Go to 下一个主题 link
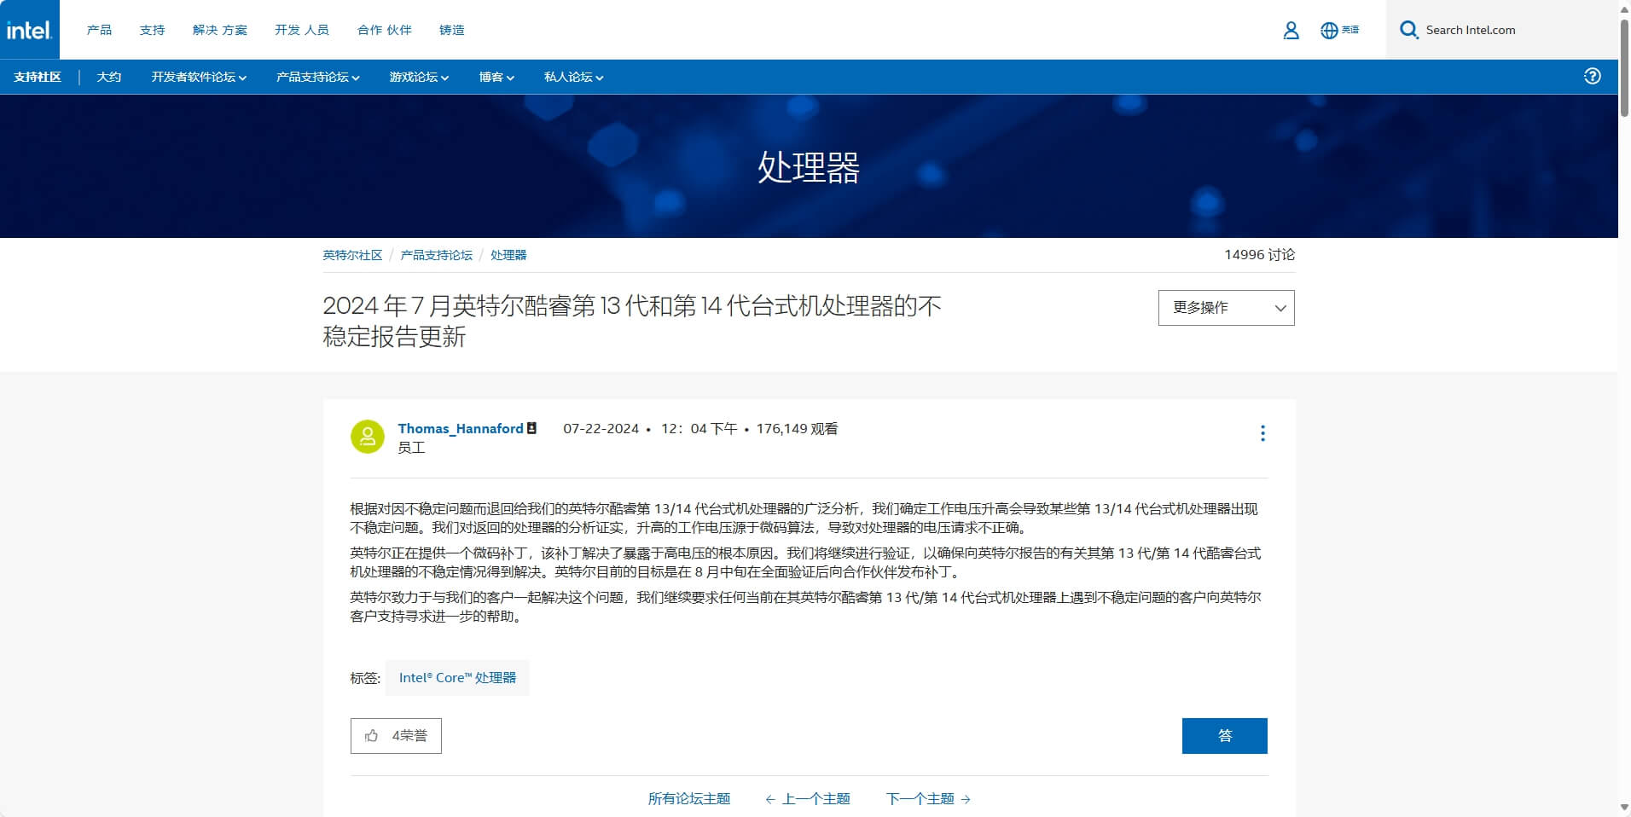The image size is (1631, 817). pos(927,799)
